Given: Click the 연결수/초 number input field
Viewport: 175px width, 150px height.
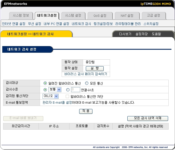Looking at the screenshot, I should [x=76, y=89].
